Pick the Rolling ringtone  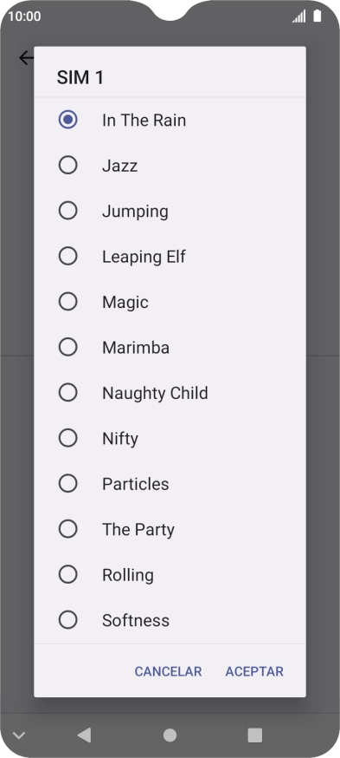170,574
